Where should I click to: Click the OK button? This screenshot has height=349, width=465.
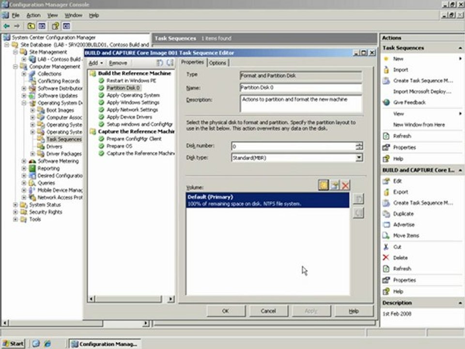coord(226,311)
